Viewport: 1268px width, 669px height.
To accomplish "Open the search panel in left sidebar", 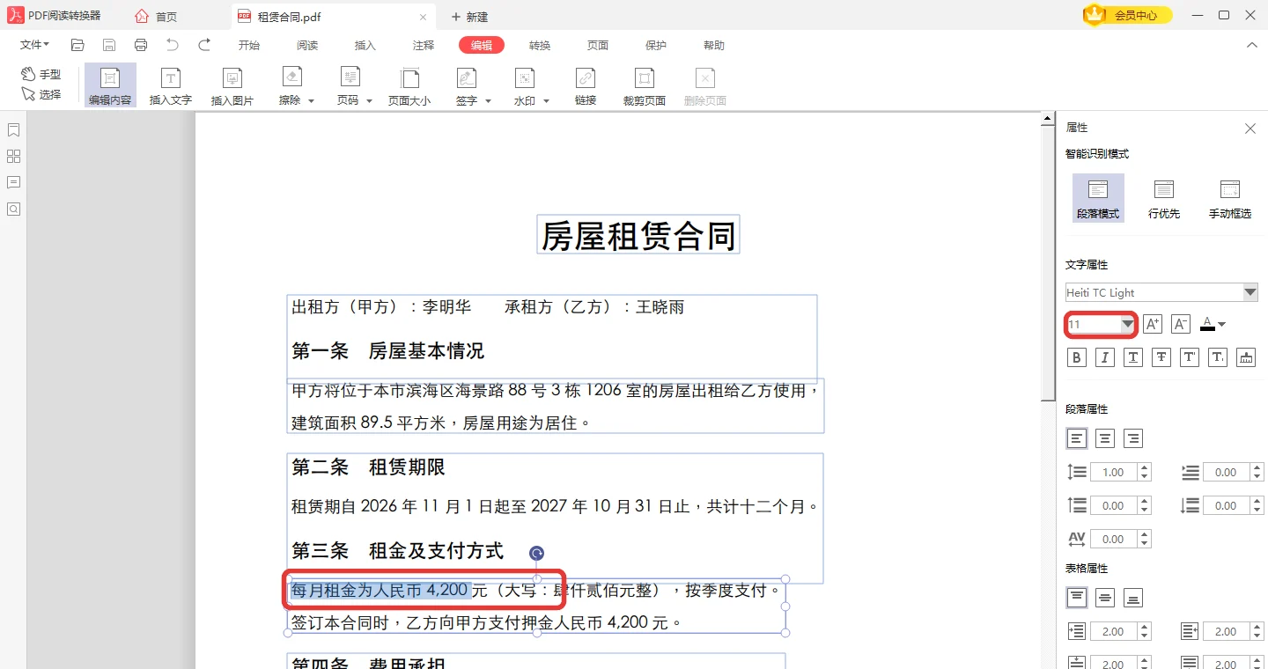I will point(13,210).
